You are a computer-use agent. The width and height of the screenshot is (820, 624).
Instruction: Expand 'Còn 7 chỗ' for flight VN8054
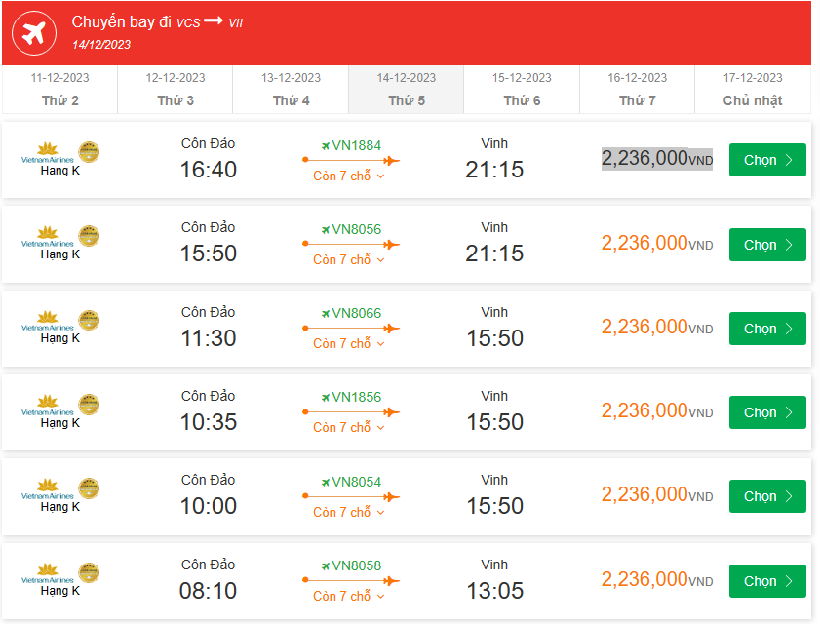click(349, 512)
